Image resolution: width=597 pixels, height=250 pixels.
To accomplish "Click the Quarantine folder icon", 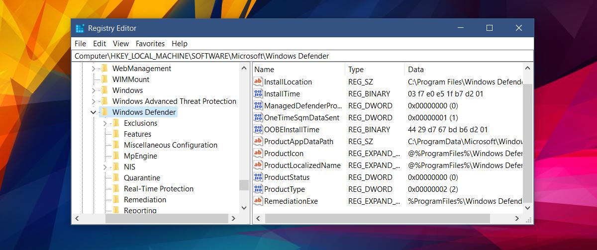I will point(115,178).
